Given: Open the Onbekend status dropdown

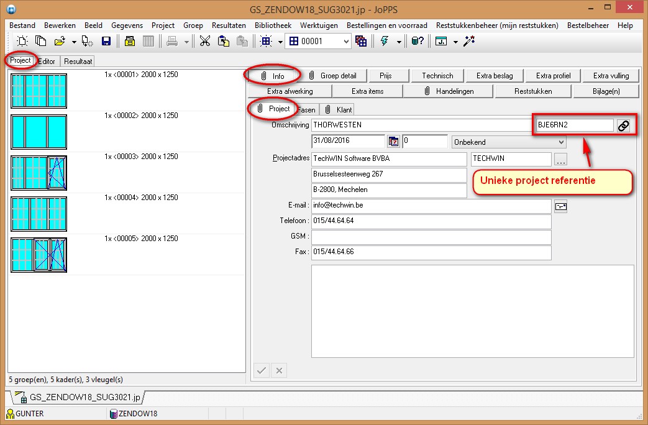Looking at the screenshot, I should 509,142.
